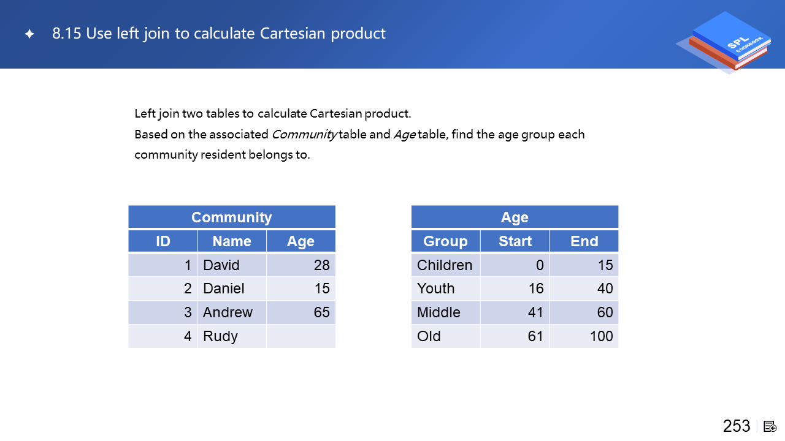Click the End column header
Viewport: 785px width, 441px height.
point(584,241)
